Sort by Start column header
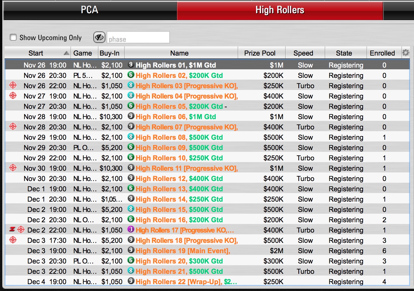Viewport: 414px width, 291px height. point(38,53)
